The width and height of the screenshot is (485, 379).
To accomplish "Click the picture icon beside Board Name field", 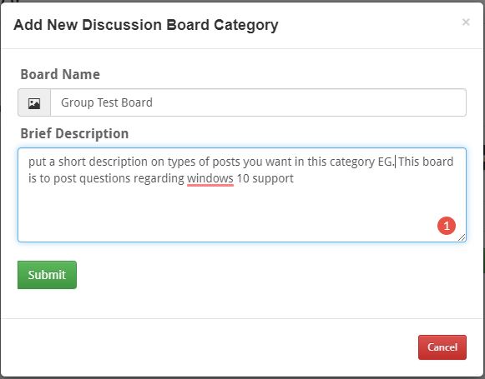I will 34,102.
